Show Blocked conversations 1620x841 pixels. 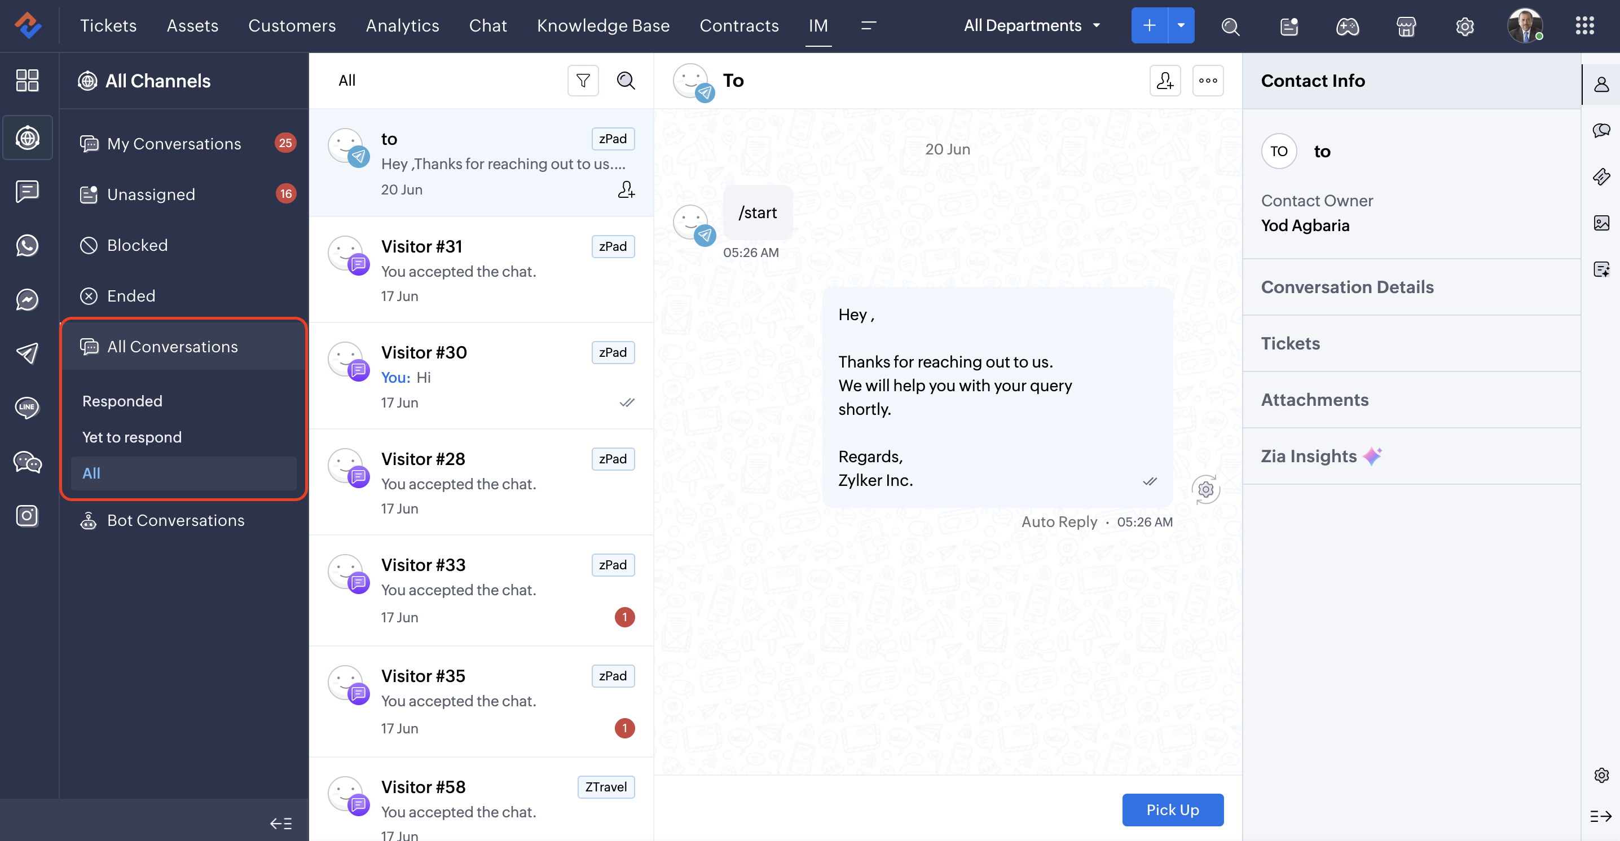pos(184,245)
